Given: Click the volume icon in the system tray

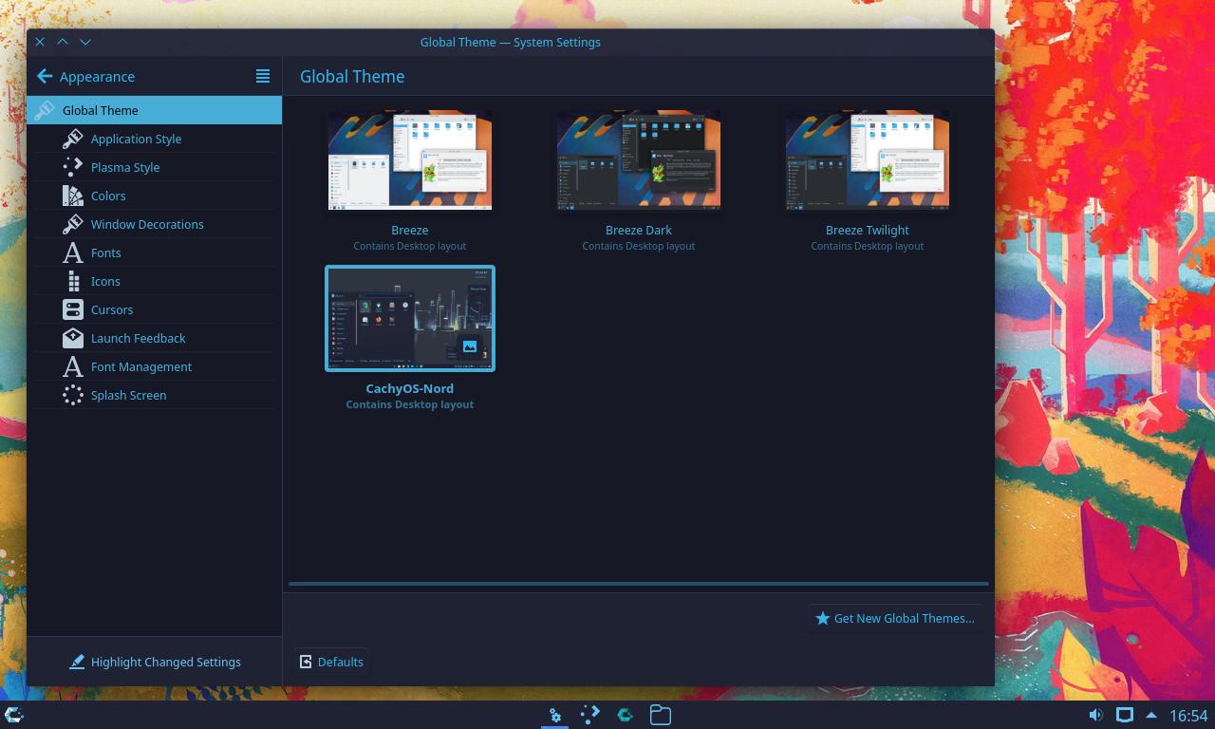Looking at the screenshot, I should 1095,715.
